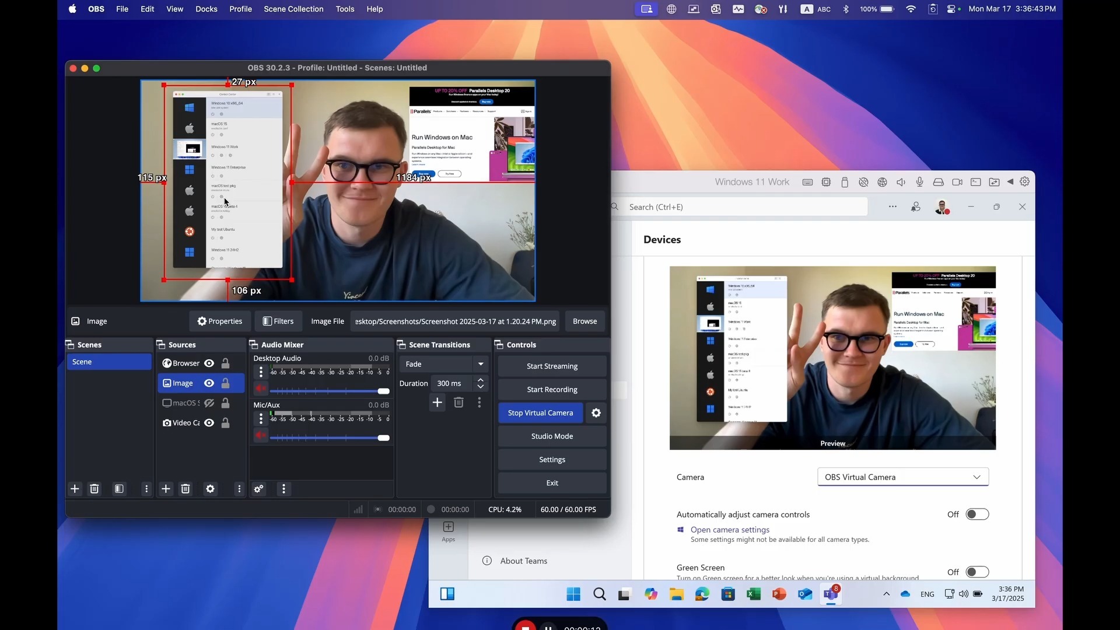The width and height of the screenshot is (1120, 630).
Task: Add a scene transition with plus icon
Action: pos(437,402)
